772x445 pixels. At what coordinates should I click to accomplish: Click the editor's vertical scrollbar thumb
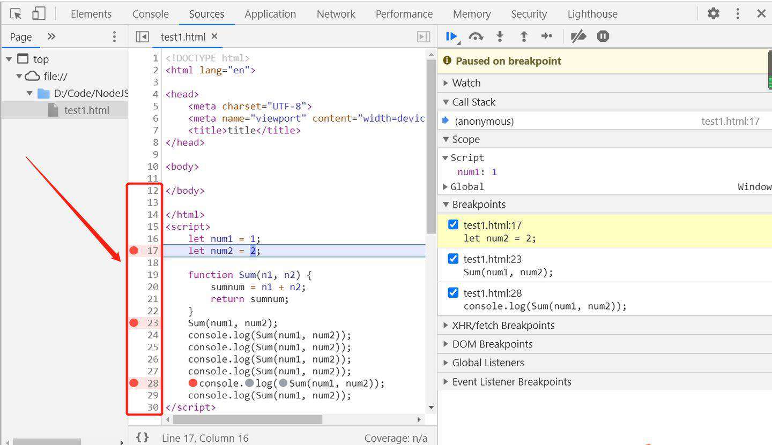click(432, 146)
